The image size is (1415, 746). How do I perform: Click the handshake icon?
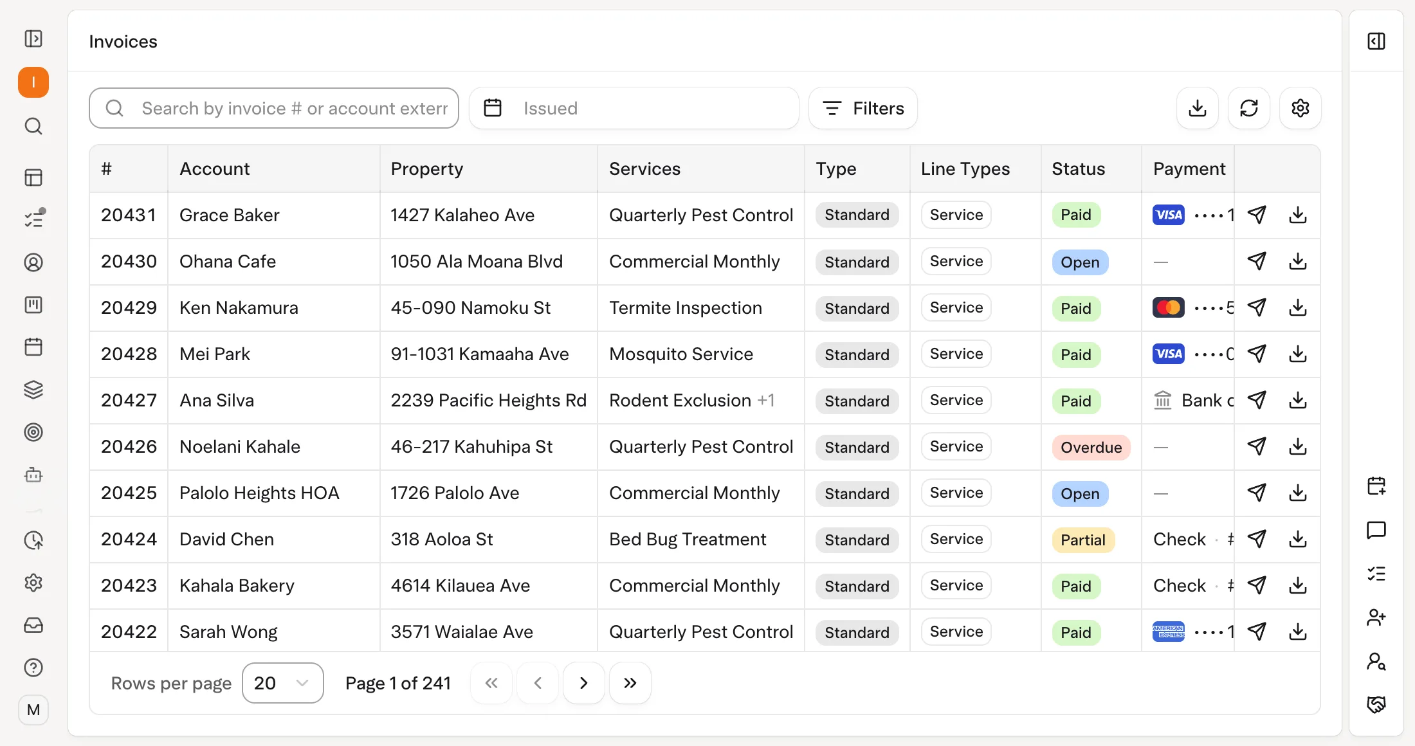(x=1376, y=705)
